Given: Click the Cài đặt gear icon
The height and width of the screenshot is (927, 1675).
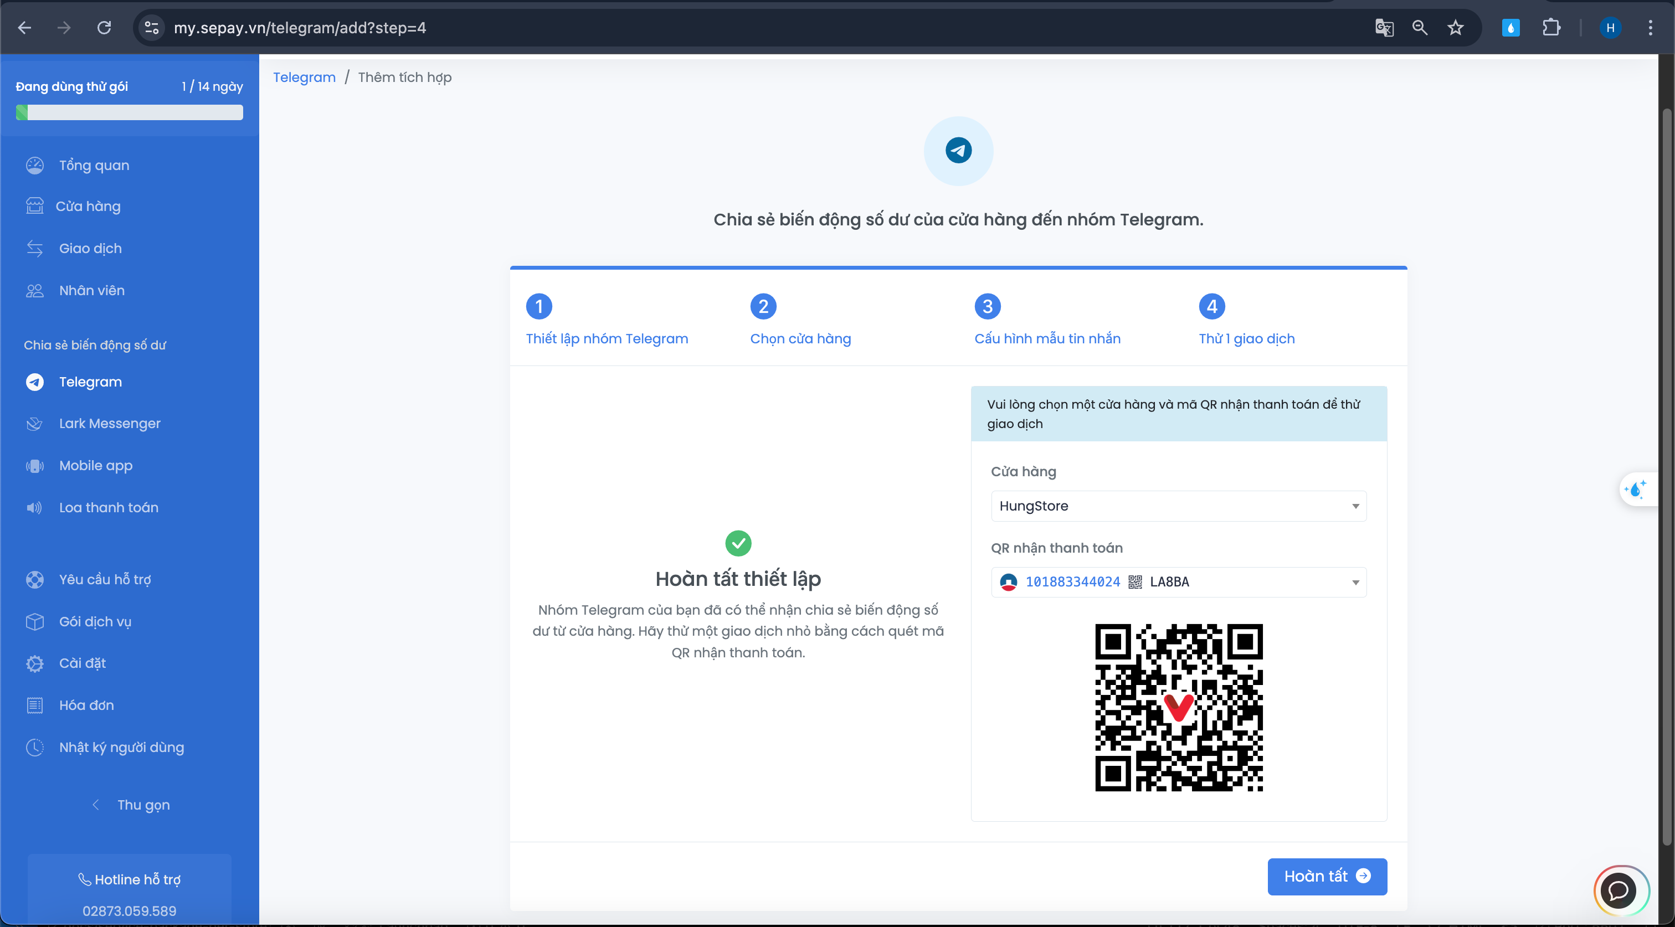Looking at the screenshot, I should 35,663.
